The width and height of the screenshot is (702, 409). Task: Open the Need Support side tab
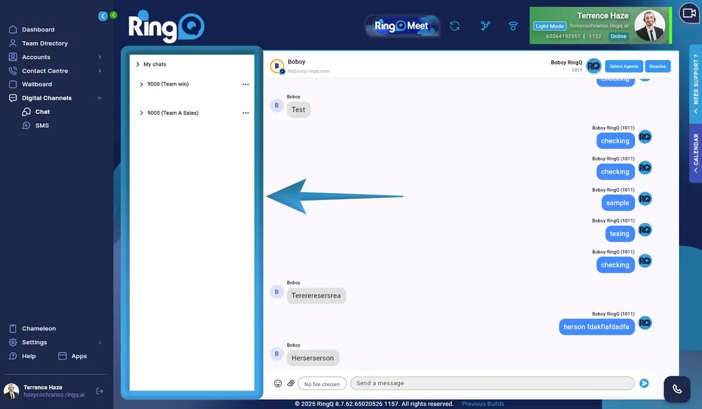(x=696, y=84)
